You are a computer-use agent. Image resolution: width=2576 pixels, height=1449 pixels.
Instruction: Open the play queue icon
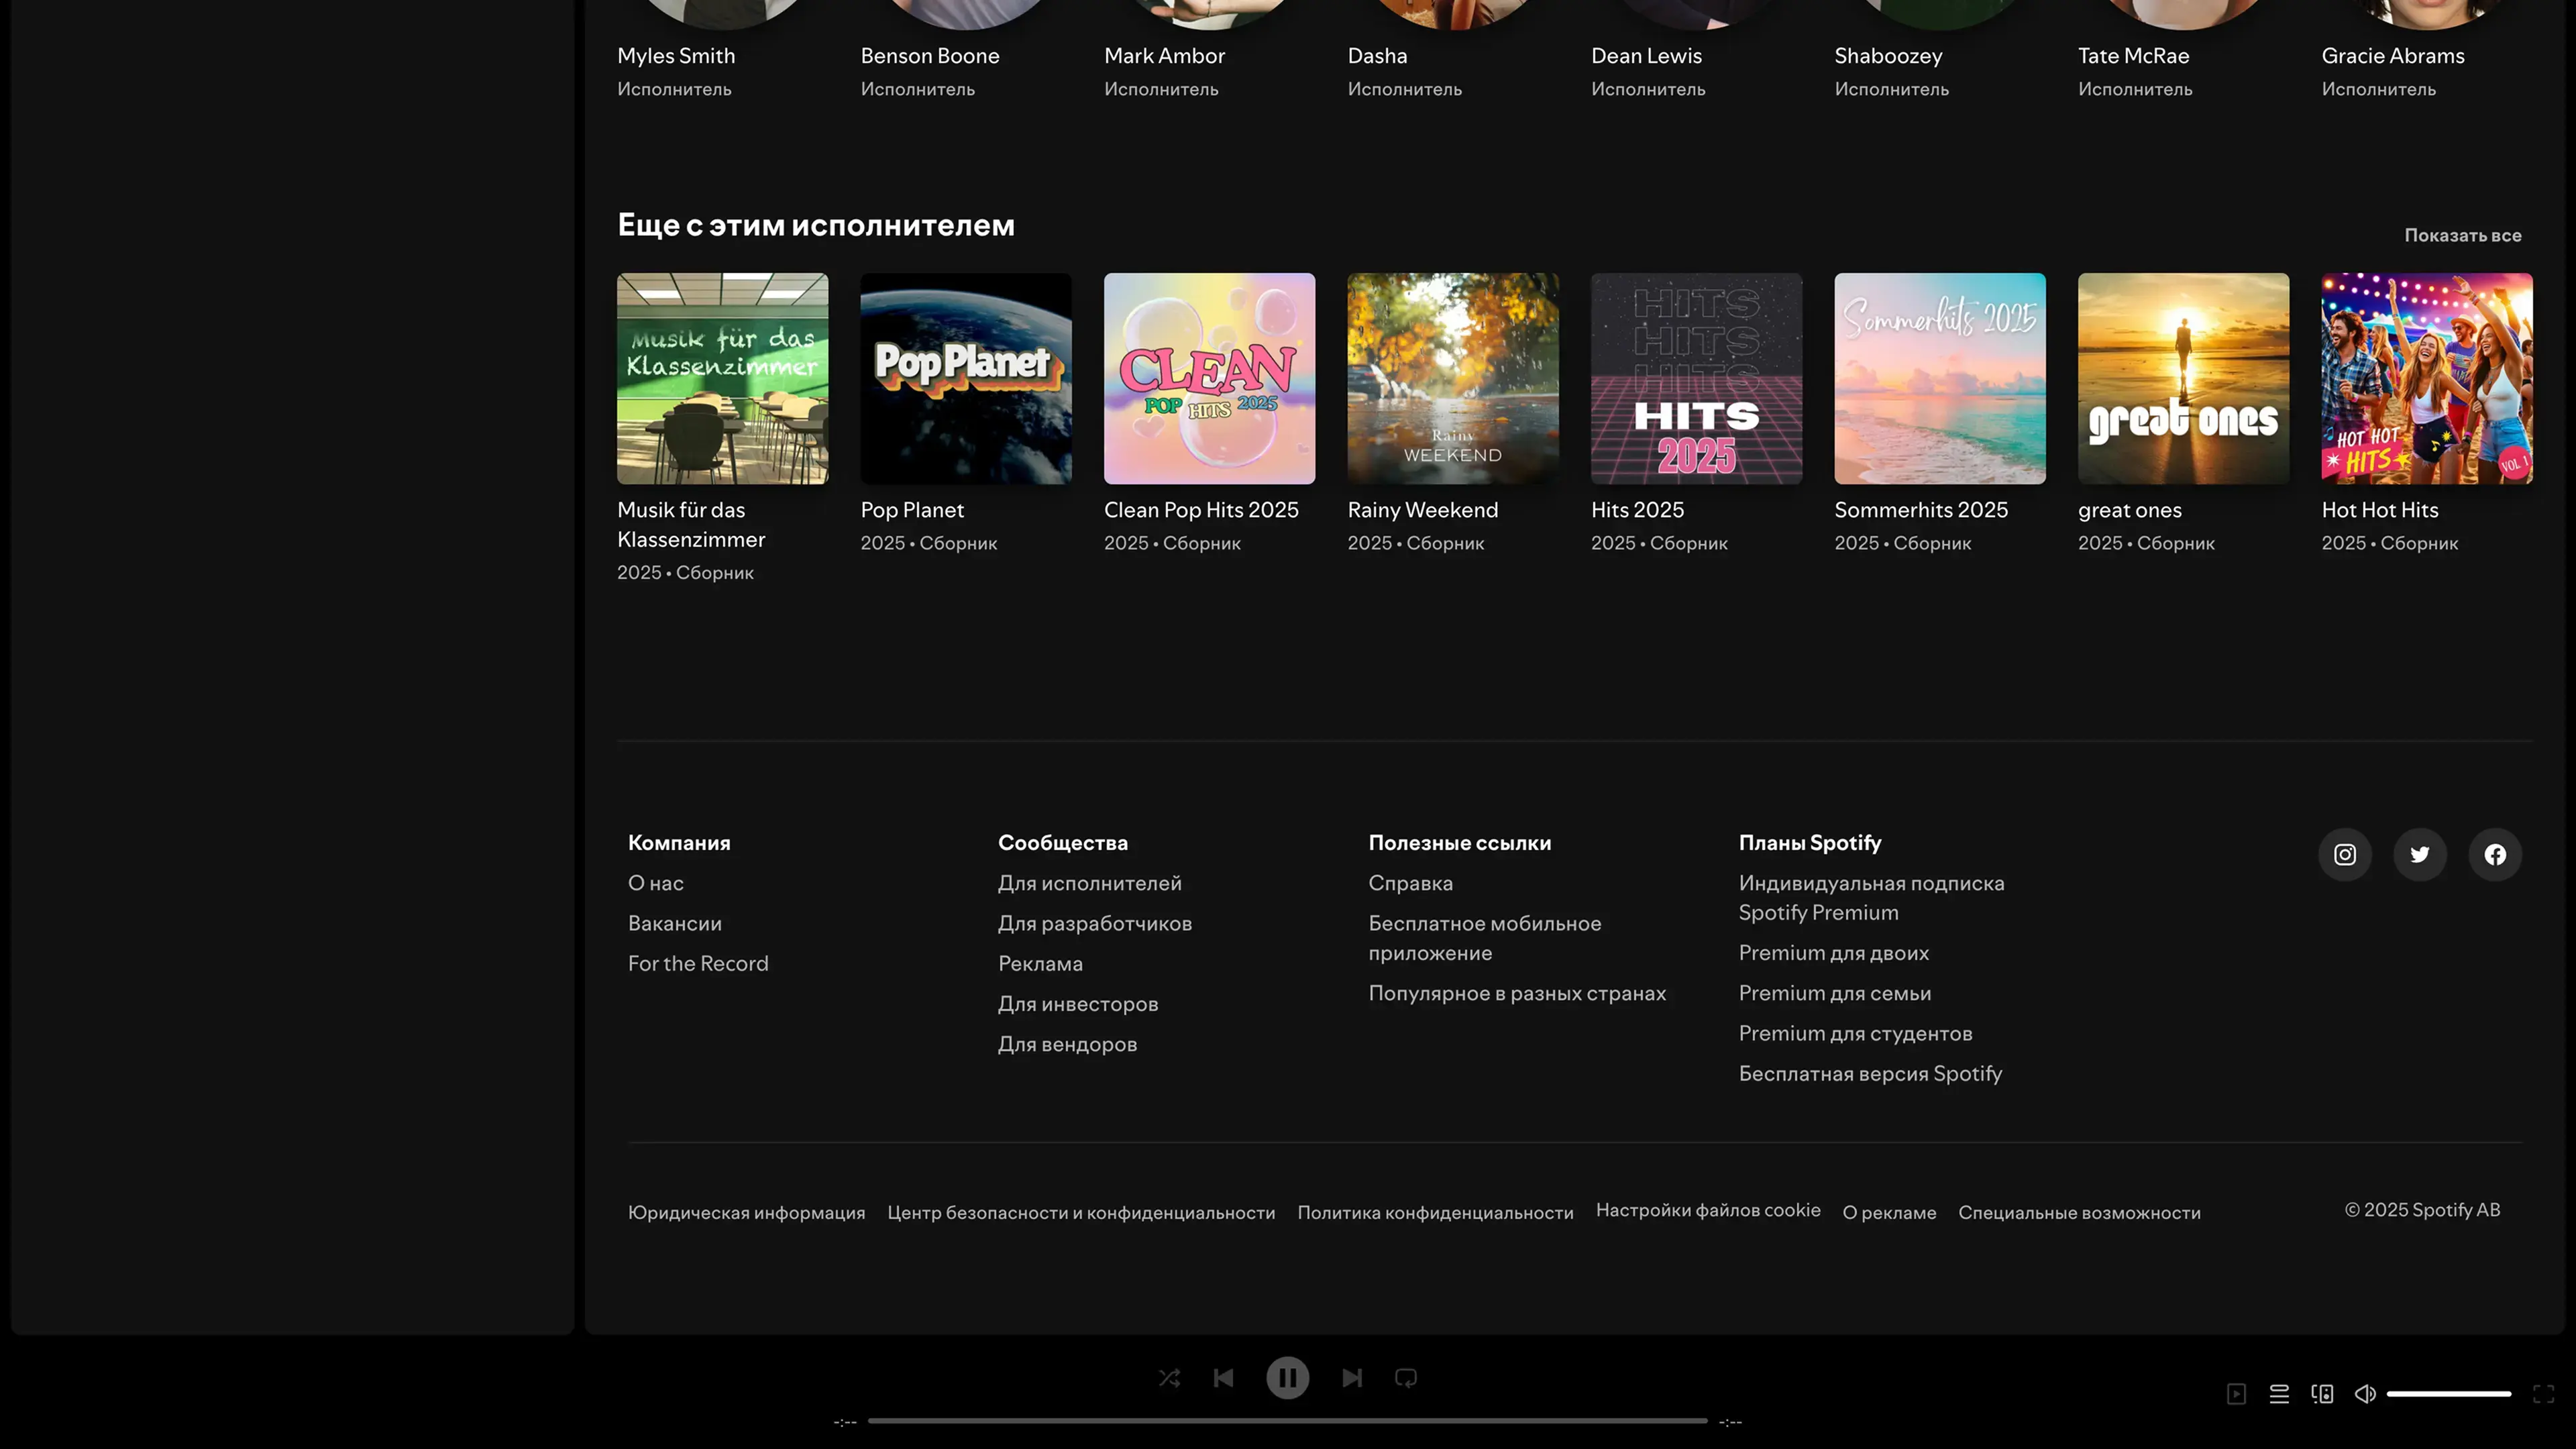[2279, 1394]
